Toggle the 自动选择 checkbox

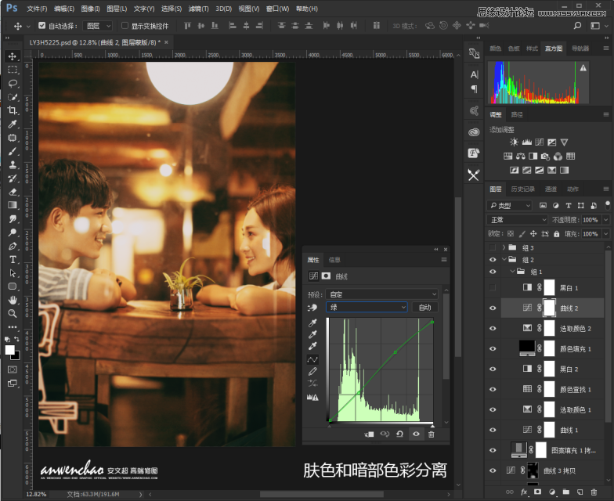click(x=42, y=25)
